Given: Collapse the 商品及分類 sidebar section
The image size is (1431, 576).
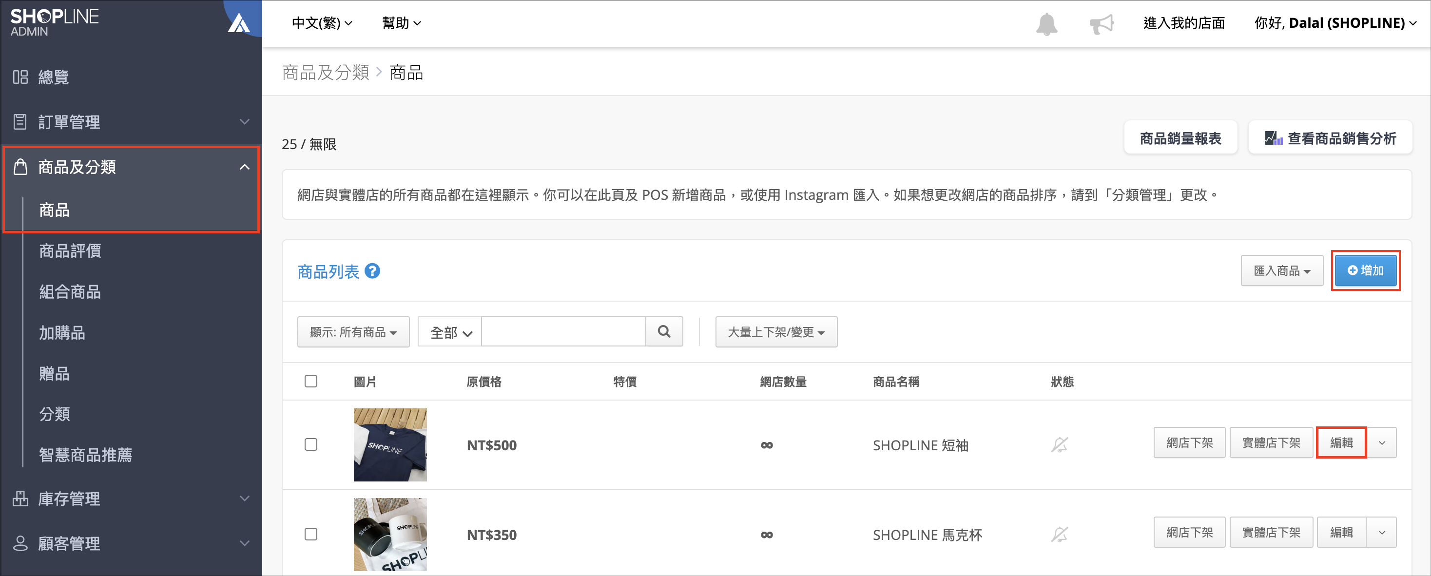Looking at the screenshot, I should tap(244, 167).
